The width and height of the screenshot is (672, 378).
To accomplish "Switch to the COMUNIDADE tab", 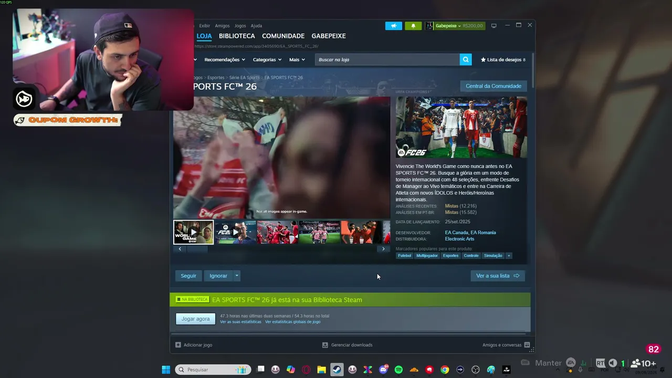I will (x=283, y=36).
